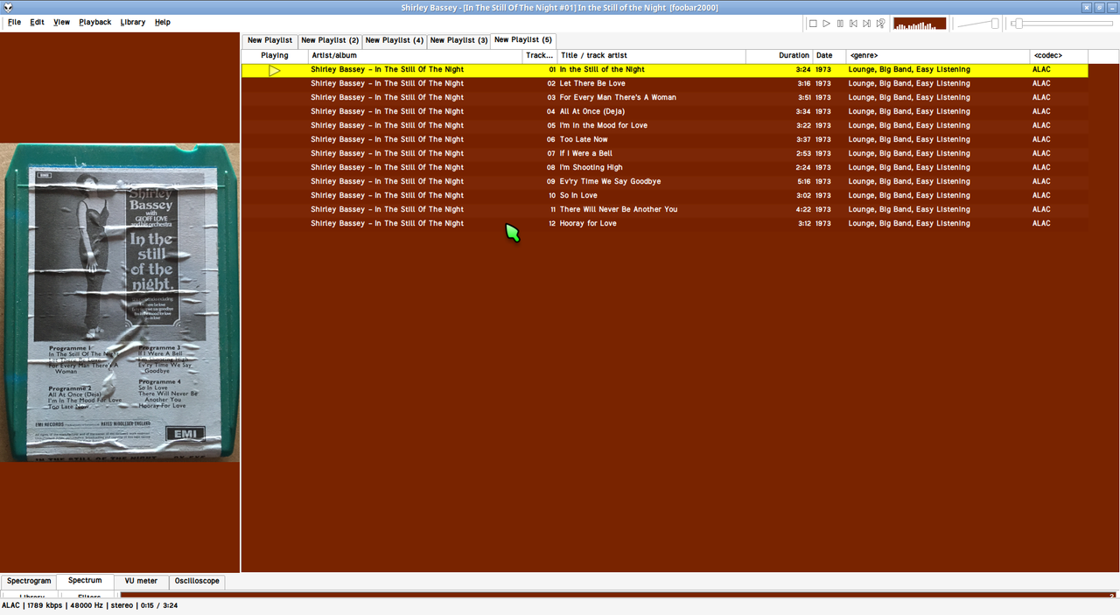This screenshot has width=1120, height=615.
Task: Open the View menu
Action: (x=61, y=22)
